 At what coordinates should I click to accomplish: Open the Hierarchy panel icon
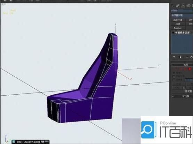(183, 6)
